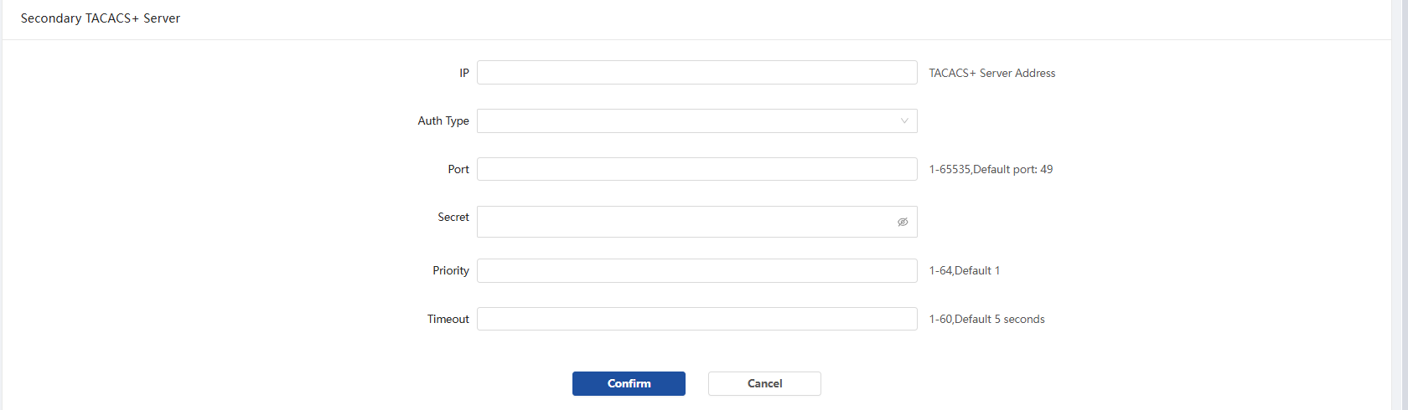Open the Auth Type dropdown
This screenshot has width=1408, height=410.
[697, 121]
